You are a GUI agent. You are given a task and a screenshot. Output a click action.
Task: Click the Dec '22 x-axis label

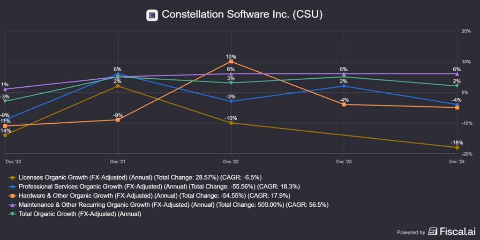point(231,161)
